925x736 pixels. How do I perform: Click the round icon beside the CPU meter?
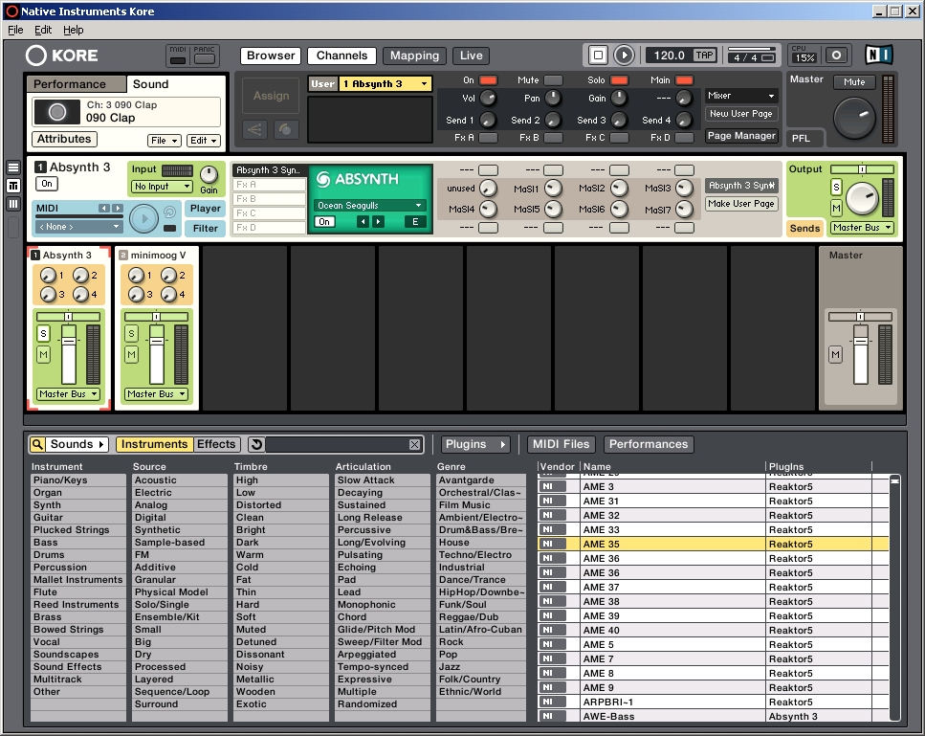point(836,55)
